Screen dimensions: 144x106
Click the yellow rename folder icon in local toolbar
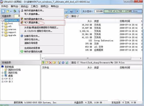54,63
